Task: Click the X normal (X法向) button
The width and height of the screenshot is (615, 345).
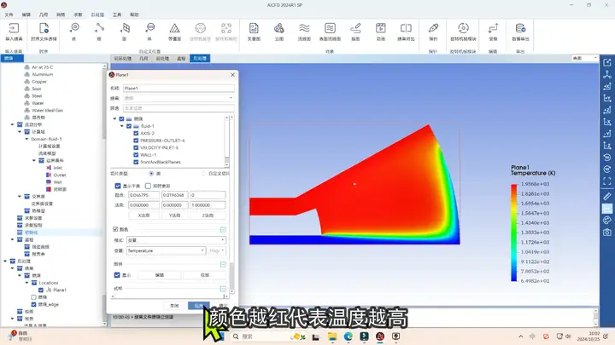Action: [144, 216]
